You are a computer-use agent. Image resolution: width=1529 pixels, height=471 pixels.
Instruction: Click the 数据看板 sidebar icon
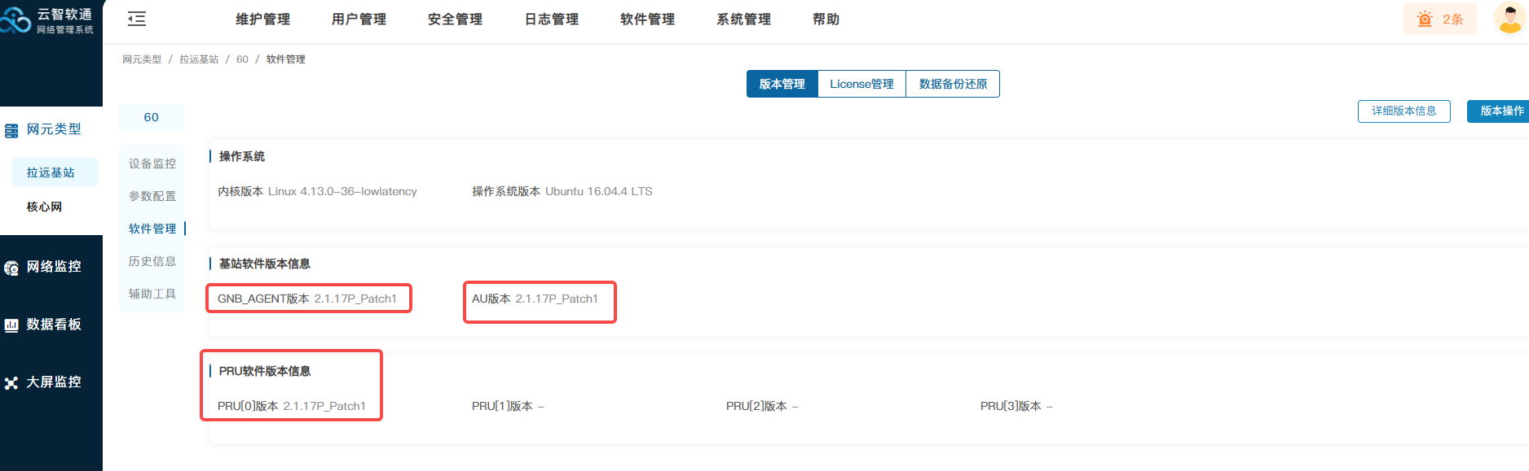click(x=11, y=325)
